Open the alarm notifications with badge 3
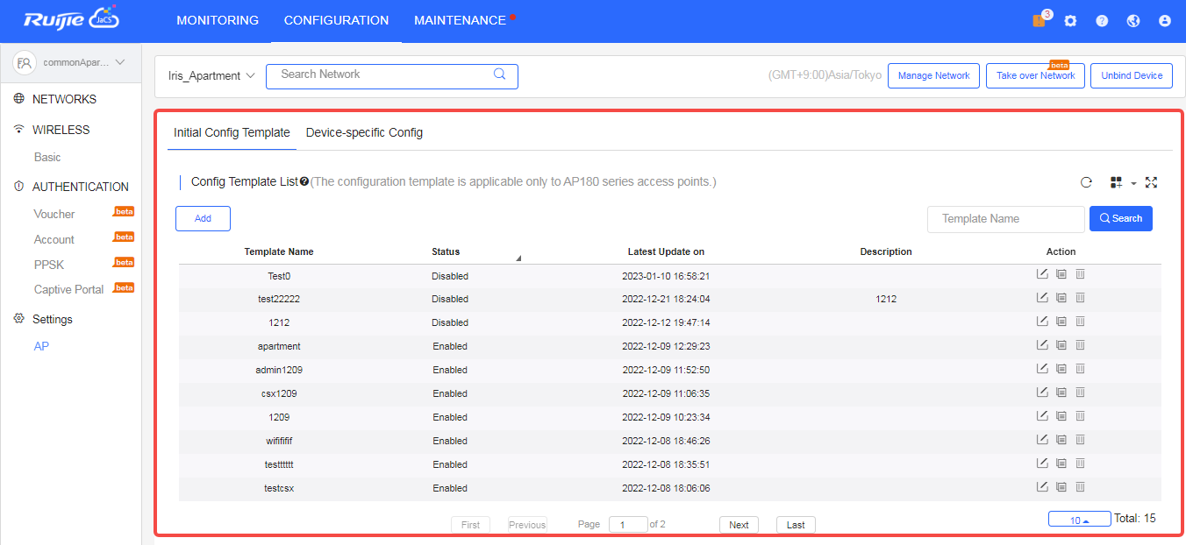The width and height of the screenshot is (1186, 545). point(1039,20)
